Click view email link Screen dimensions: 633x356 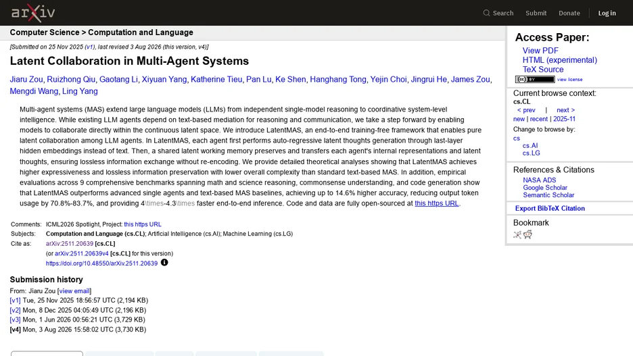(x=74, y=290)
